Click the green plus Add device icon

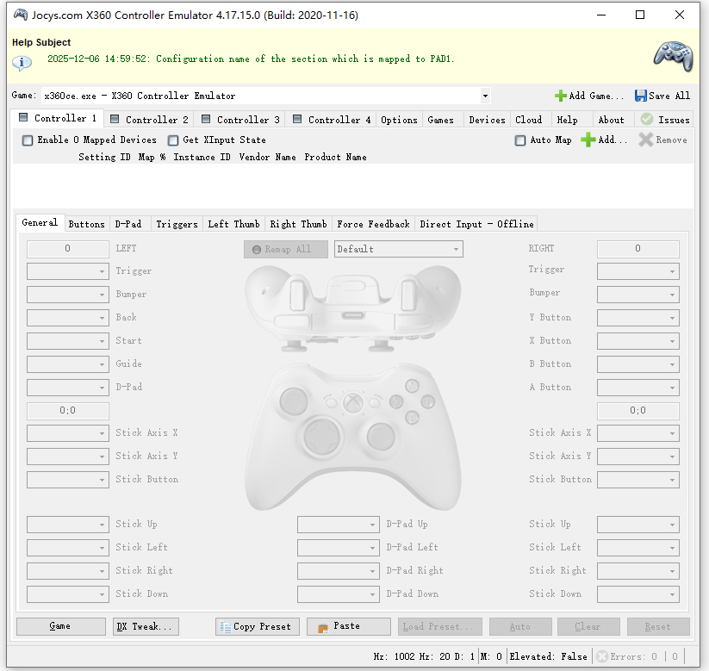[588, 140]
